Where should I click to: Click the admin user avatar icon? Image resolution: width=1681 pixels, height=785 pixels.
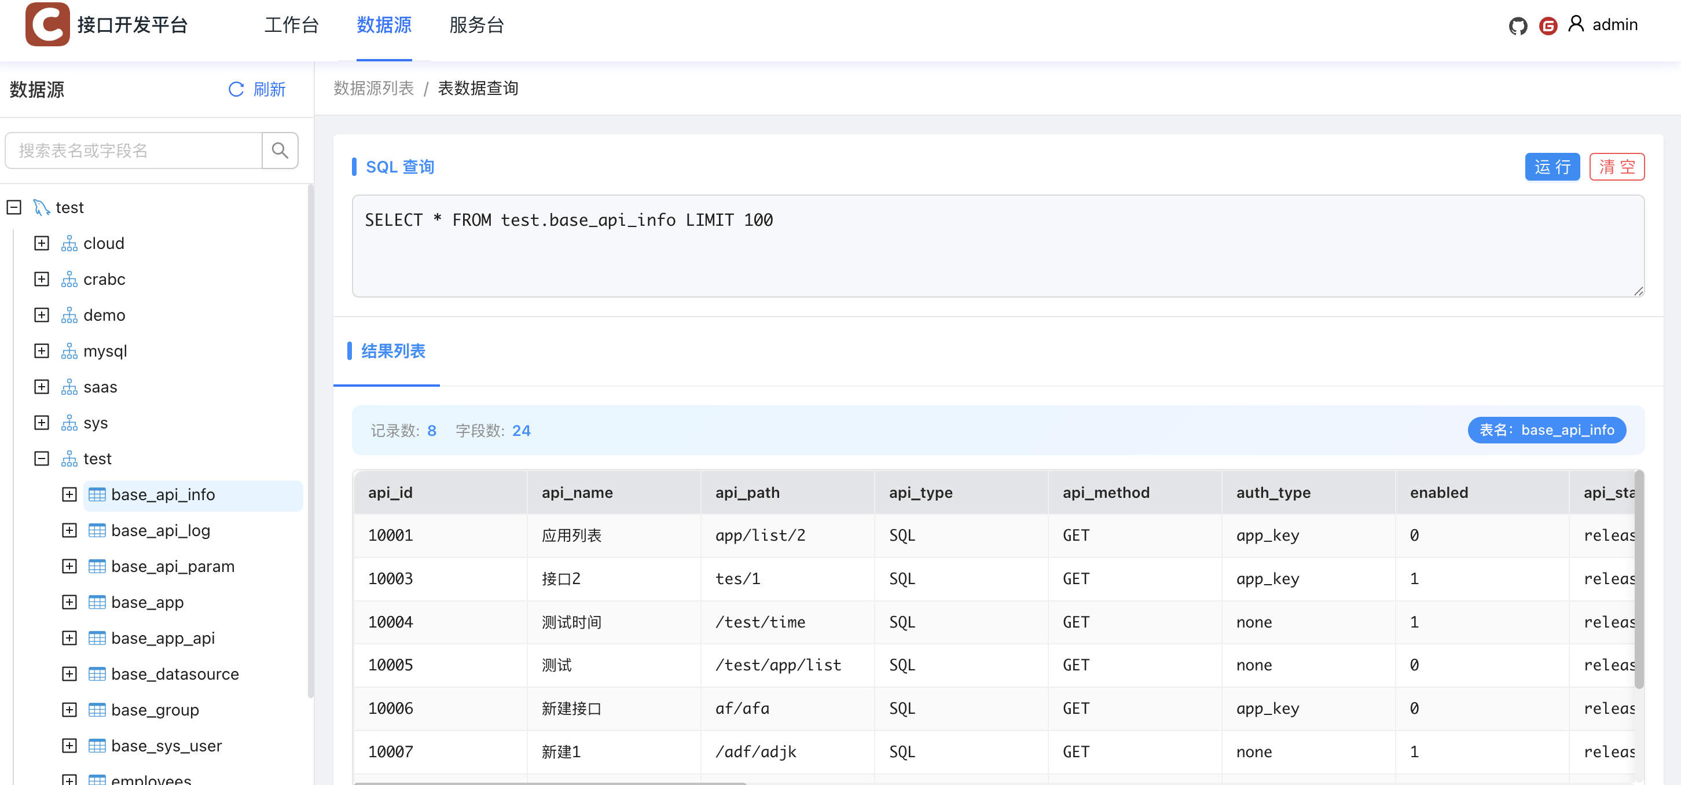pos(1576,24)
